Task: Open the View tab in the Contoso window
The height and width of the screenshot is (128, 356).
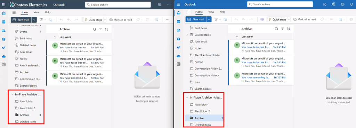Action: [x=36, y=12]
